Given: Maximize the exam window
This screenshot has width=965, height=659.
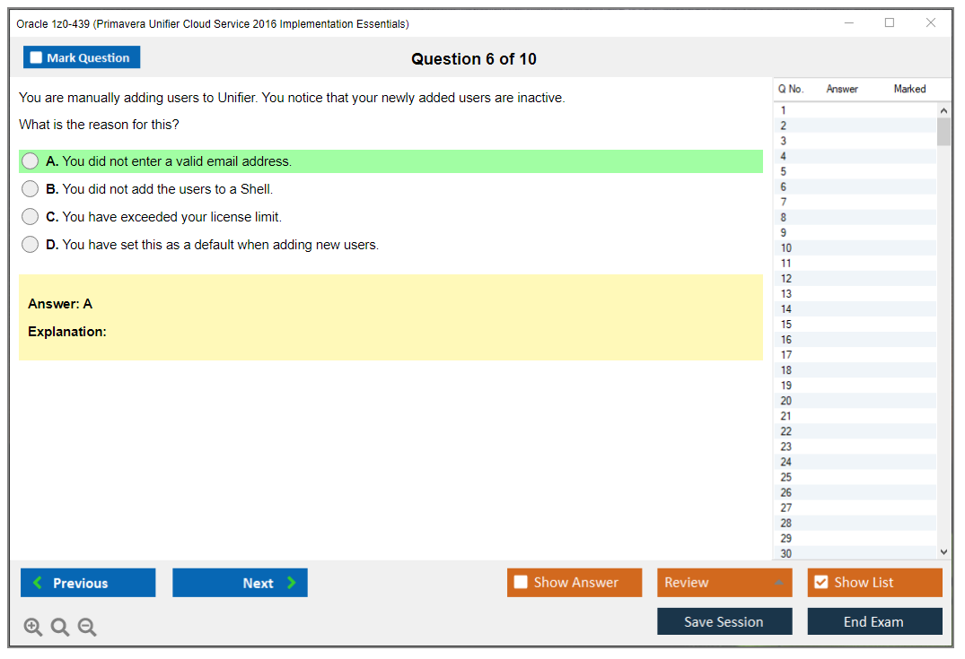Looking at the screenshot, I should click(x=890, y=23).
